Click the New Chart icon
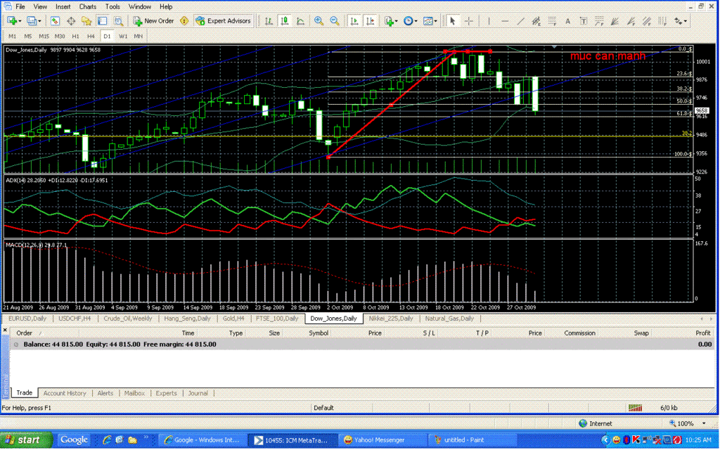 11,21
